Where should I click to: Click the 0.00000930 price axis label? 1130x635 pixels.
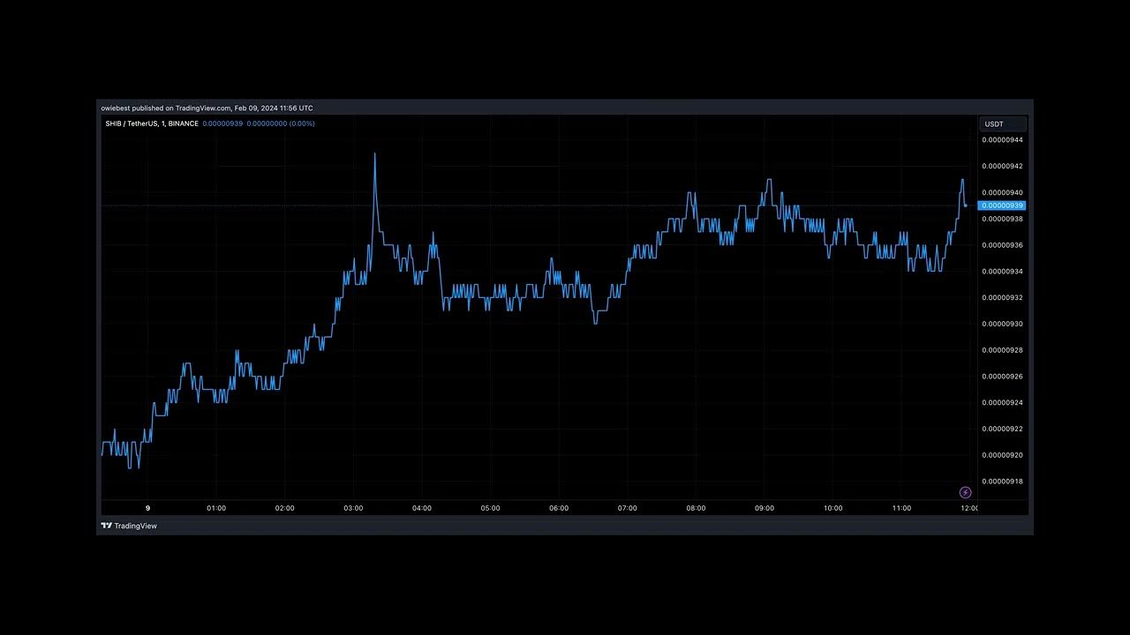click(1002, 324)
